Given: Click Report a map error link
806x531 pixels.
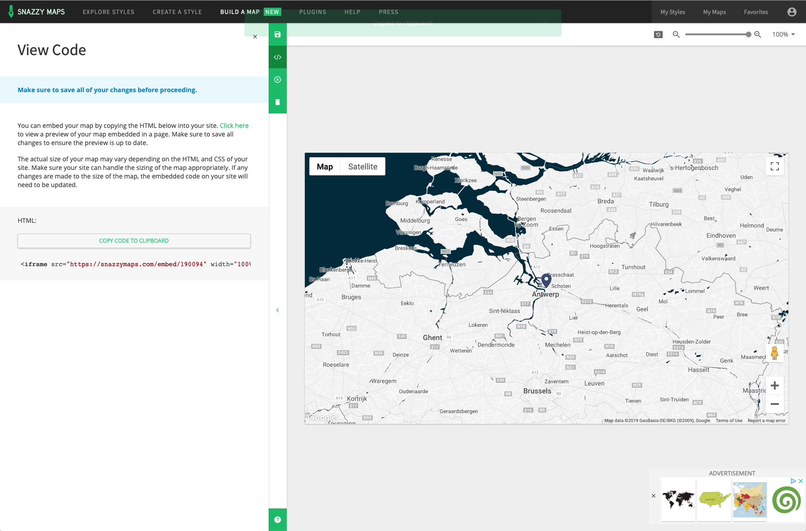Looking at the screenshot, I should tap(767, 421).
